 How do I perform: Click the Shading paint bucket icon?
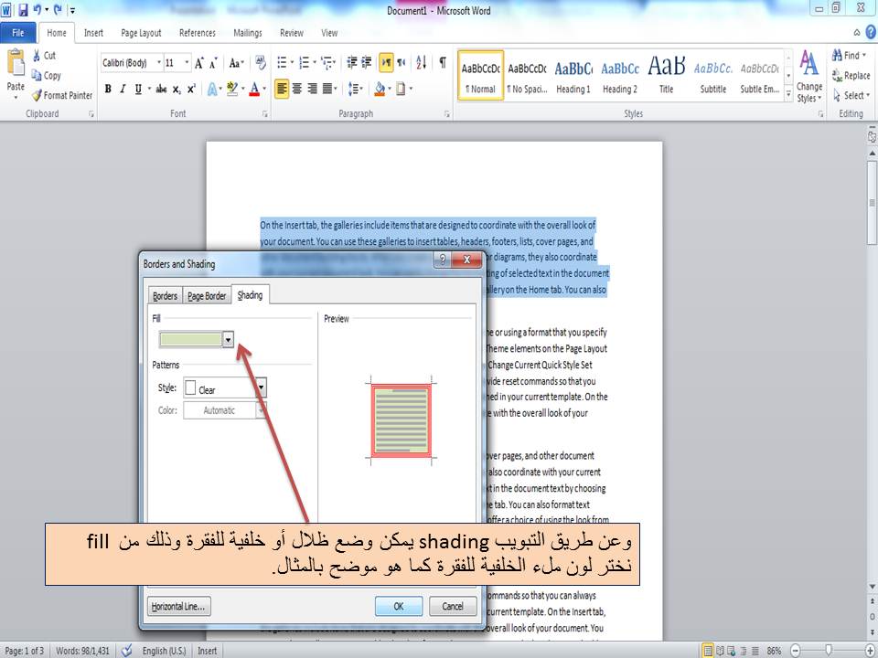(380, 89)
